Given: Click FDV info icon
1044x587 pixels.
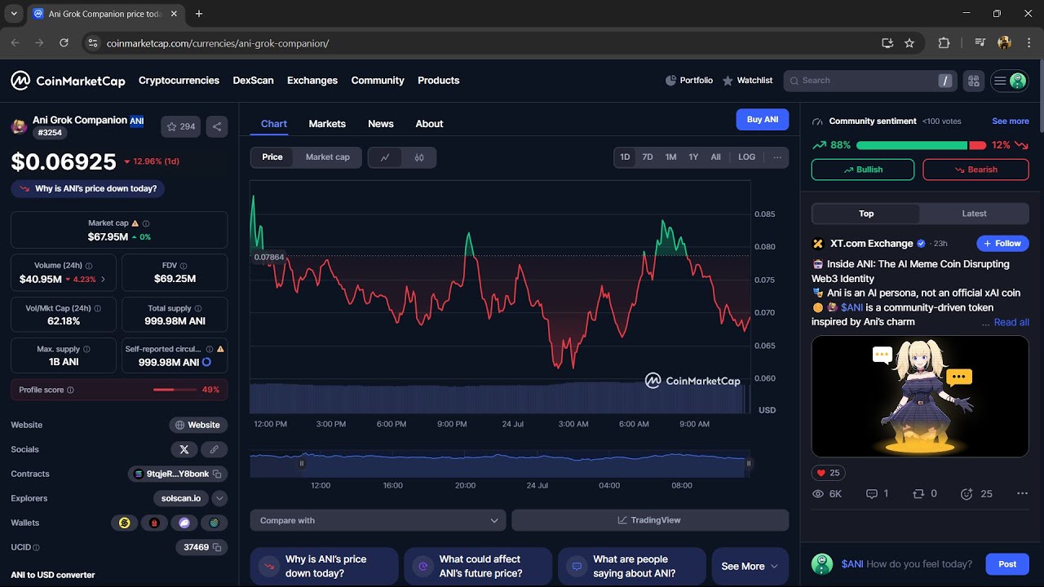Looking at the screenshot, I should (x=184, y=266).
